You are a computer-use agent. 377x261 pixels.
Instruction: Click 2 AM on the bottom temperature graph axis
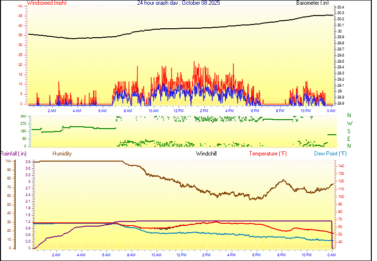(56, 255)
